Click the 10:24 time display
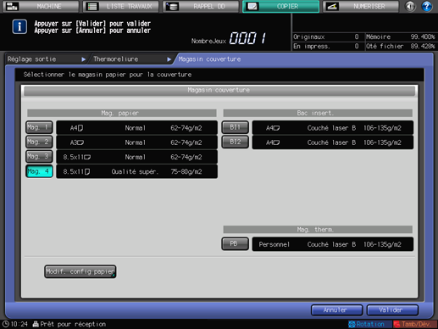The width and height of the screenshot is (438, 329). [x=19, y=324]
